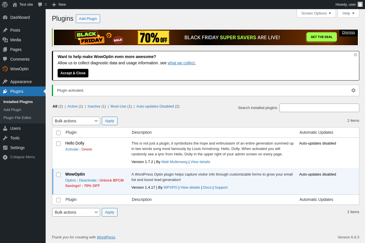Click the Appearance paintbrush icon
Viewport: 365px width, 243px height.
5,82
